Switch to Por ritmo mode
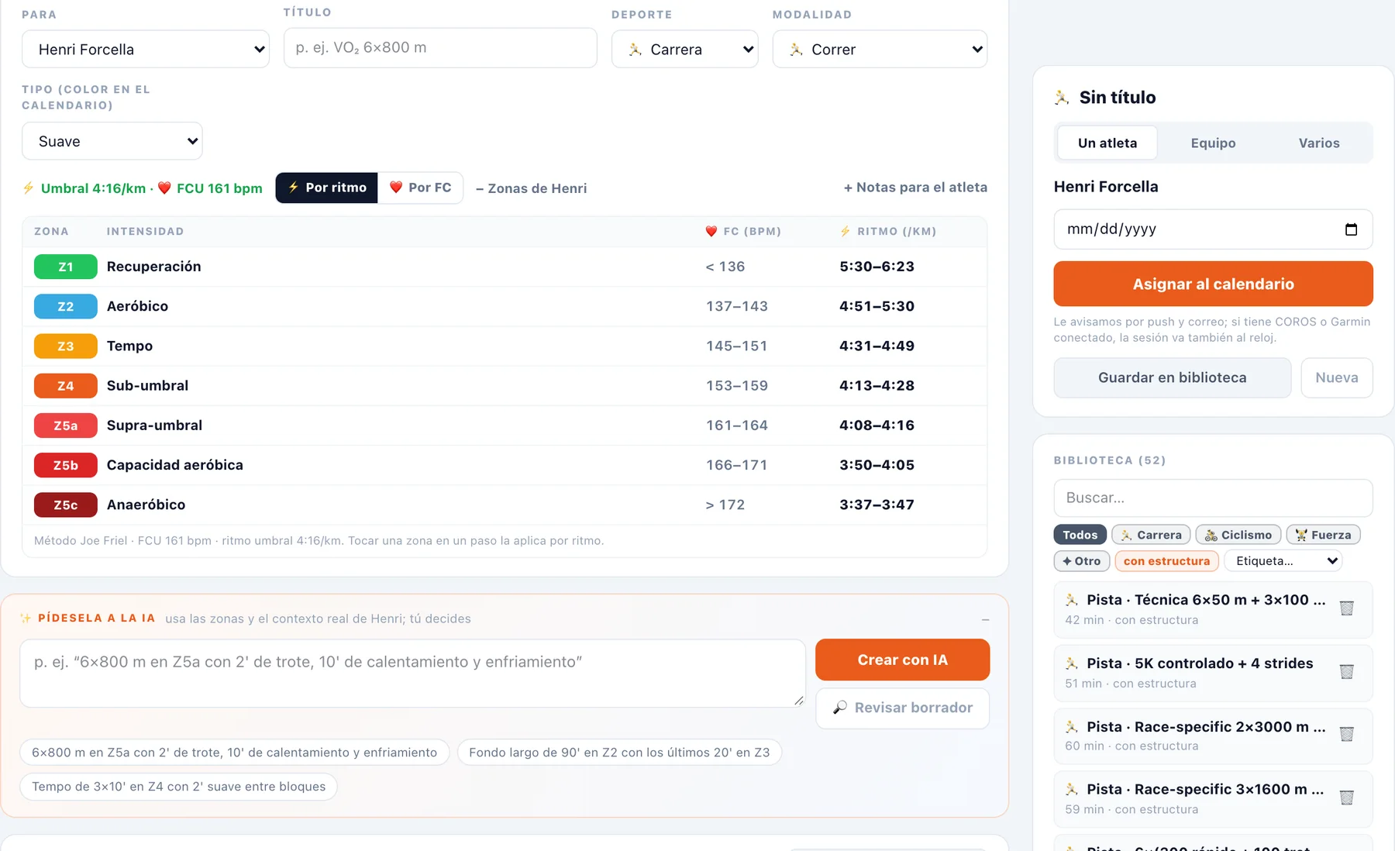1395x851 pixels. coord(327,188)
